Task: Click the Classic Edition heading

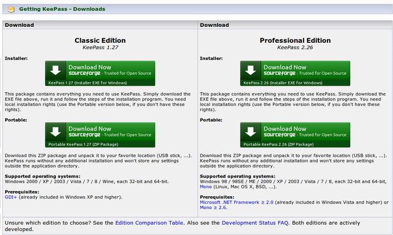Action: click(x=100, y=40)
